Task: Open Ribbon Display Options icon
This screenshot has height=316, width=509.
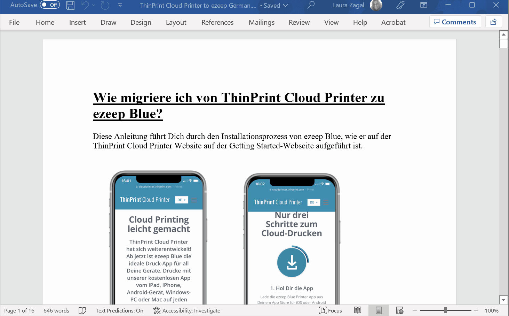Action: coord(424,5)
